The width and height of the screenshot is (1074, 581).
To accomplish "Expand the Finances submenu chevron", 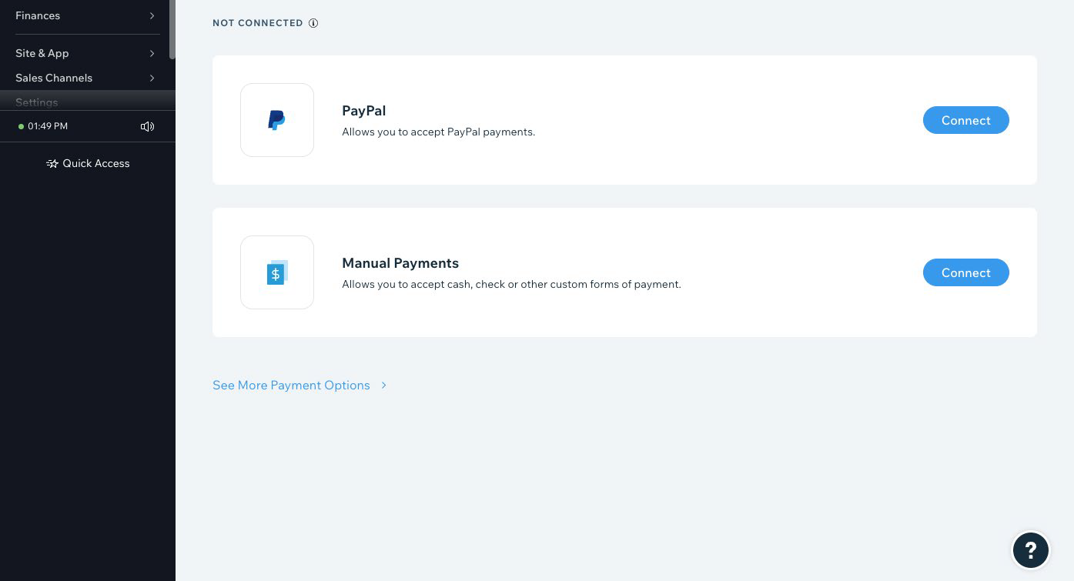I will click(152, 15).
